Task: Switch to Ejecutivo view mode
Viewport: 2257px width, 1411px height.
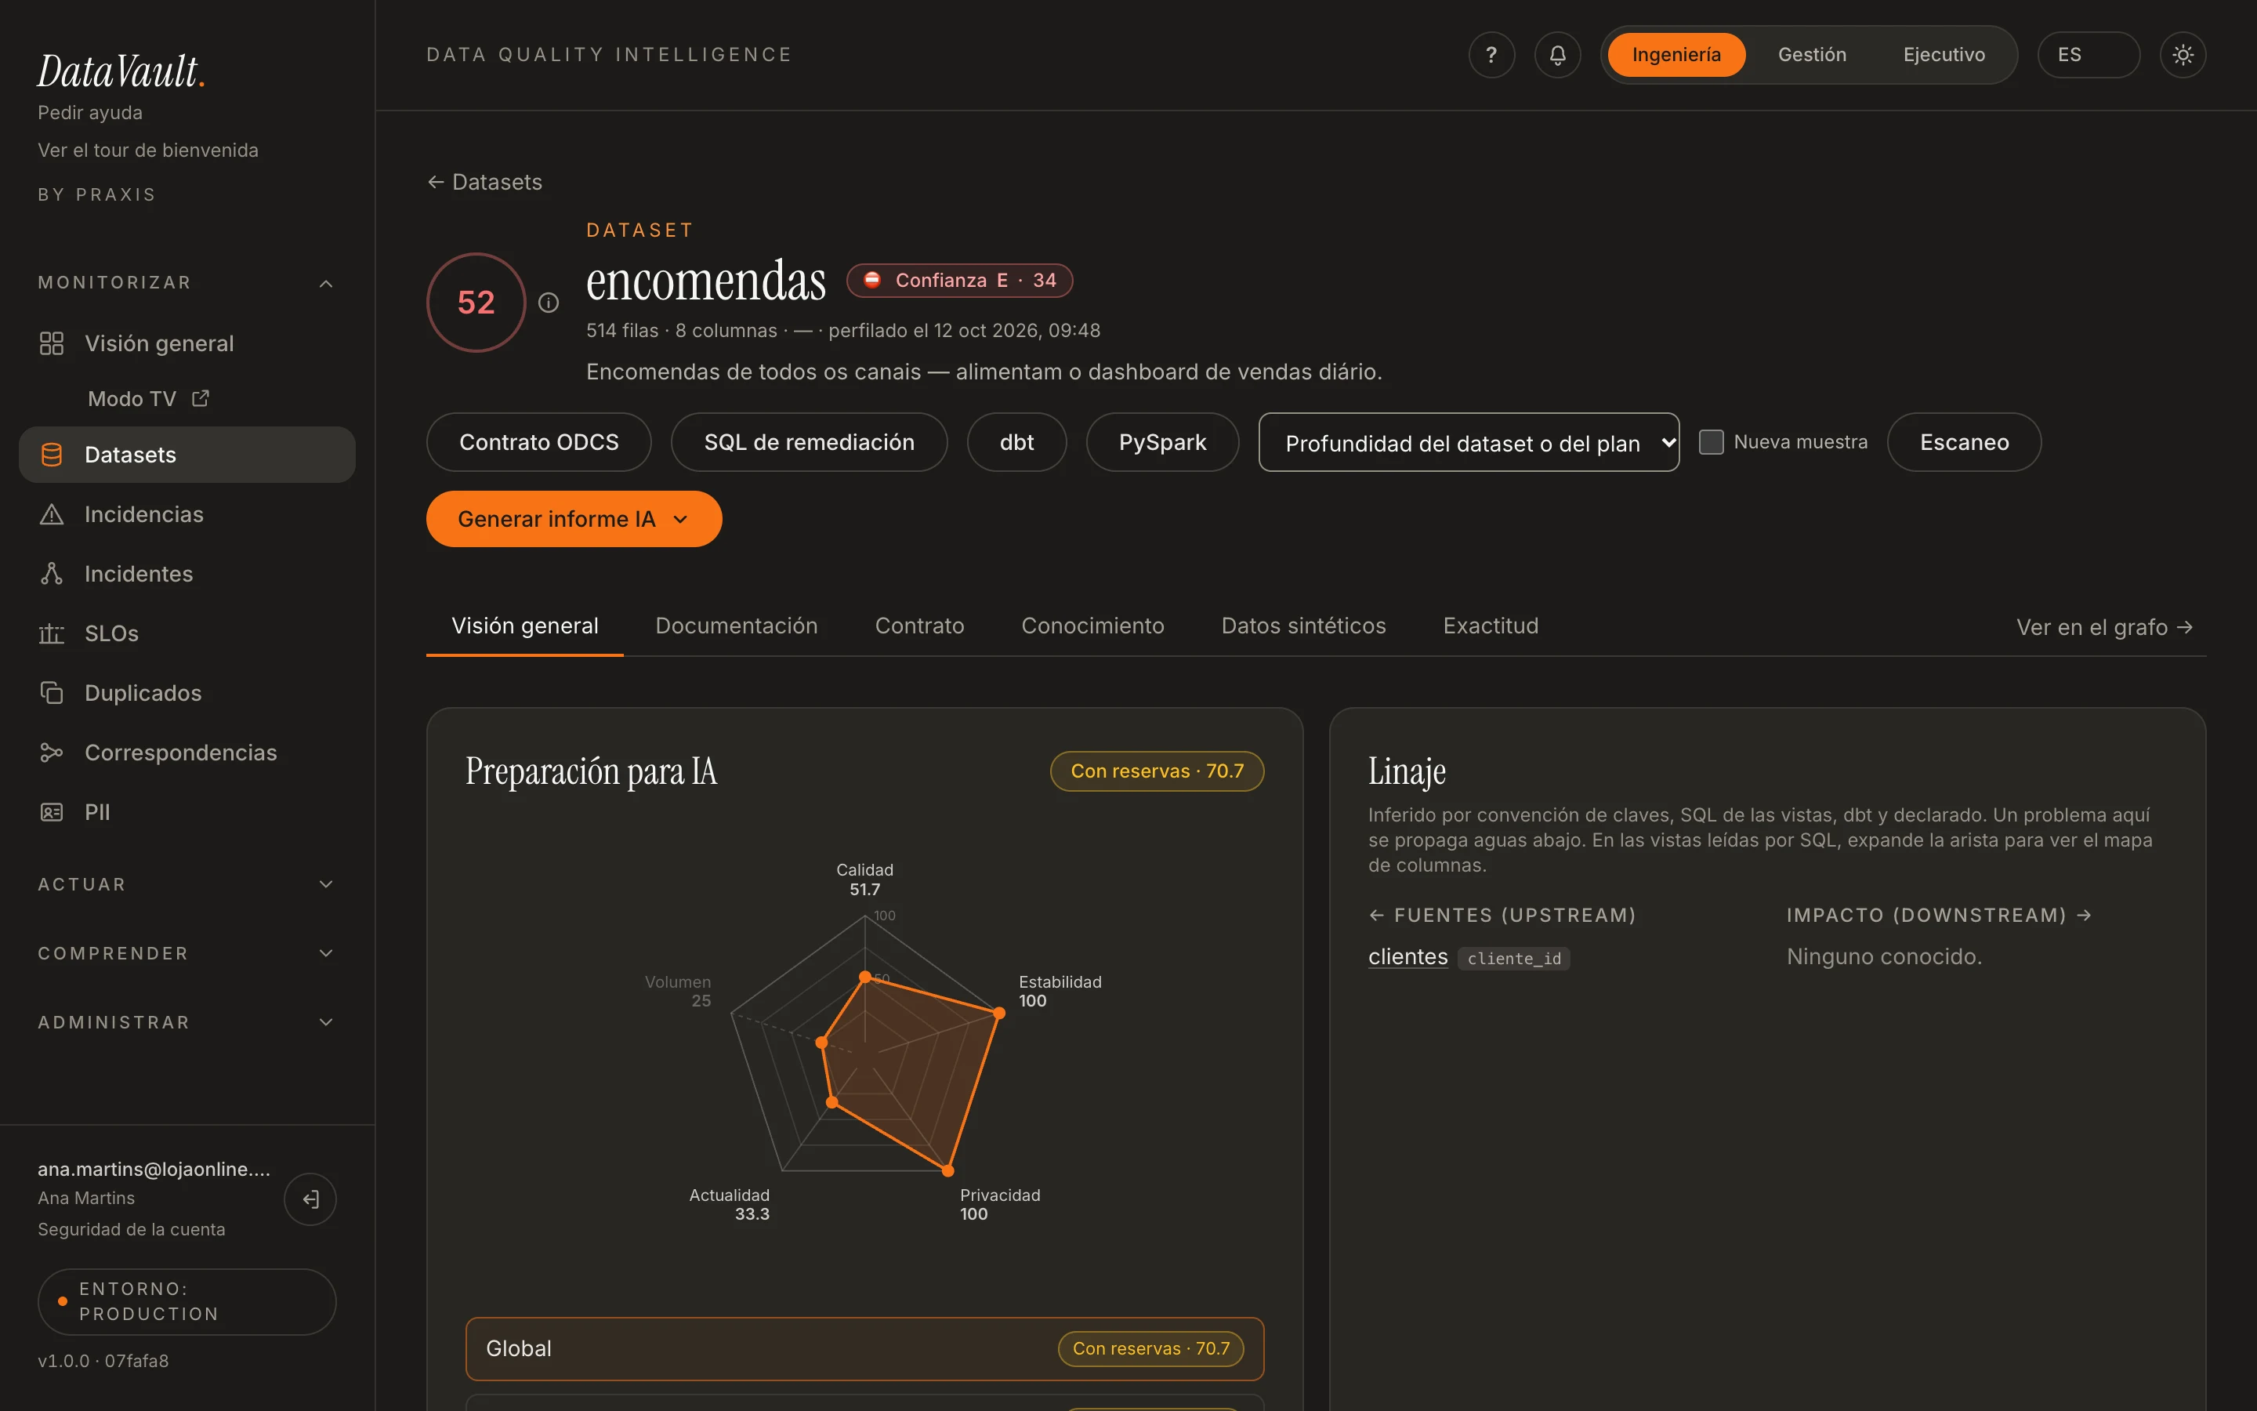Action: (1944, 55)
